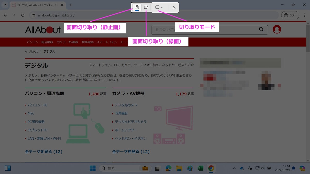View site information icon in address bar
This screenshot has height=174, width=310.
(33, 15)
